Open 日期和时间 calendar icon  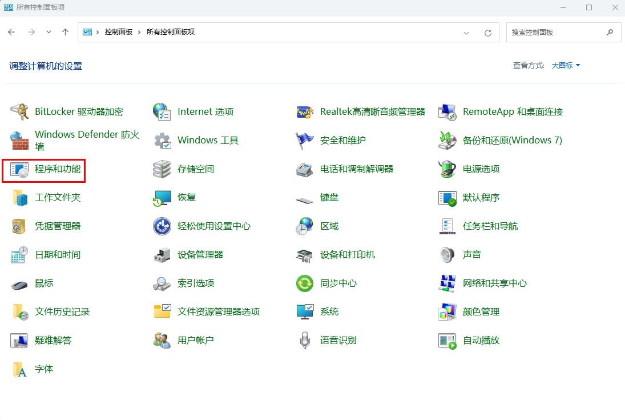[x=19, y=255]
